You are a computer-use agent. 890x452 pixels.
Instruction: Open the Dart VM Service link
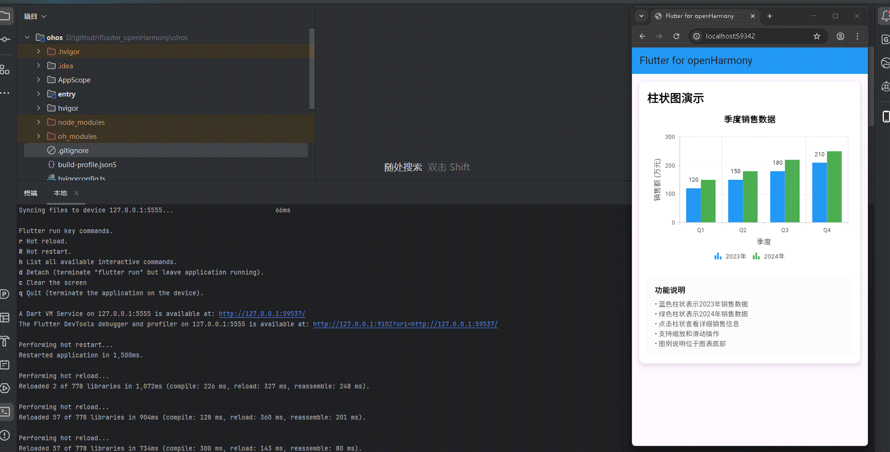click(x=262, y=314)
